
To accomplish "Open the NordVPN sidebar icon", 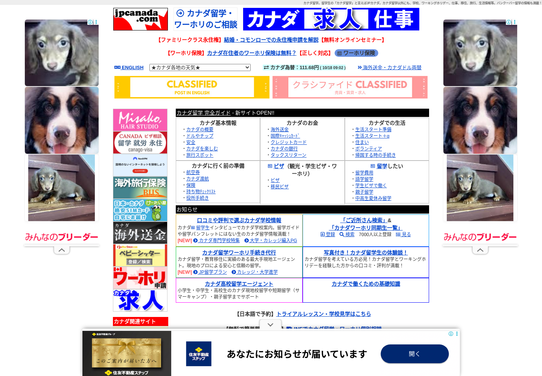I will tap(140, 165).
